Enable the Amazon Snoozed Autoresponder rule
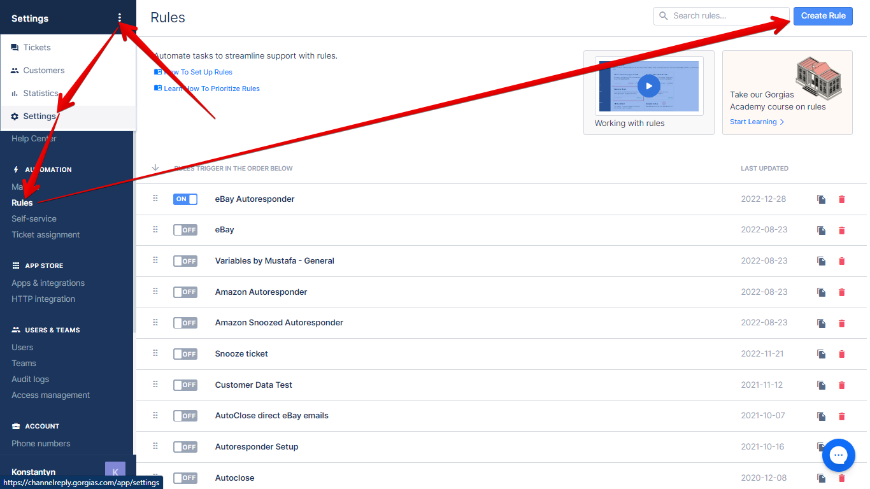 coord(185,323)
